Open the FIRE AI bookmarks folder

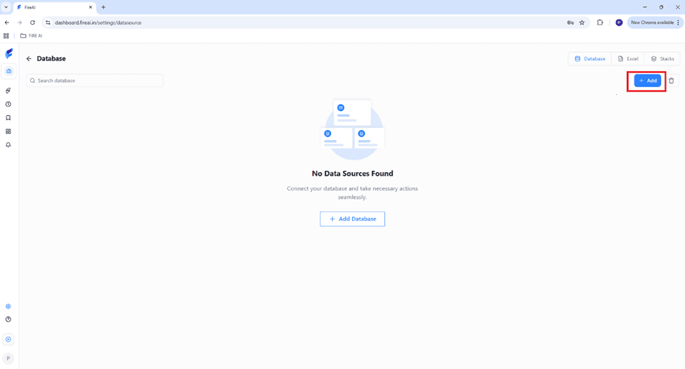tap(32, 36)
